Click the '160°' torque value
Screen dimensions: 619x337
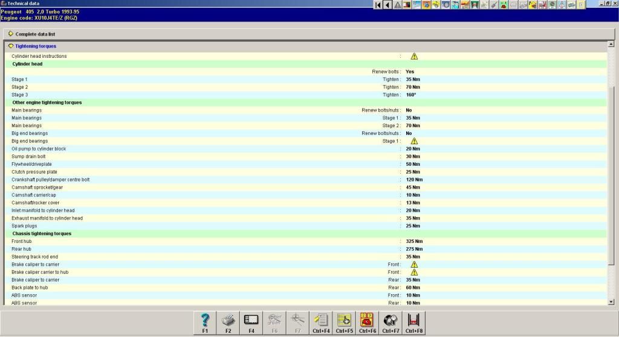pos(411,95)
